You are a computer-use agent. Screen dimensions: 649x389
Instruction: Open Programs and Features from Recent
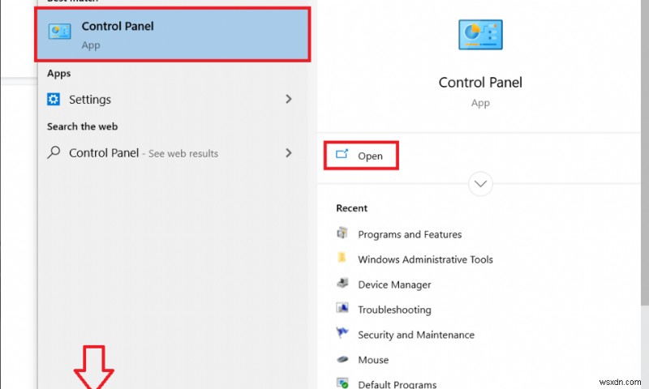pos(410,234)
